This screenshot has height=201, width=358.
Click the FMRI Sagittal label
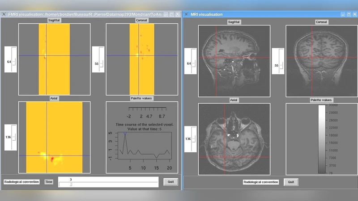54,20
